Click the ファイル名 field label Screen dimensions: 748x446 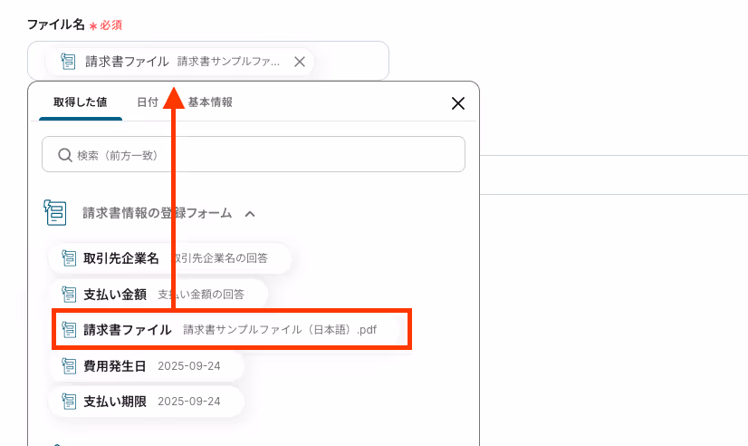click(56, 24)
